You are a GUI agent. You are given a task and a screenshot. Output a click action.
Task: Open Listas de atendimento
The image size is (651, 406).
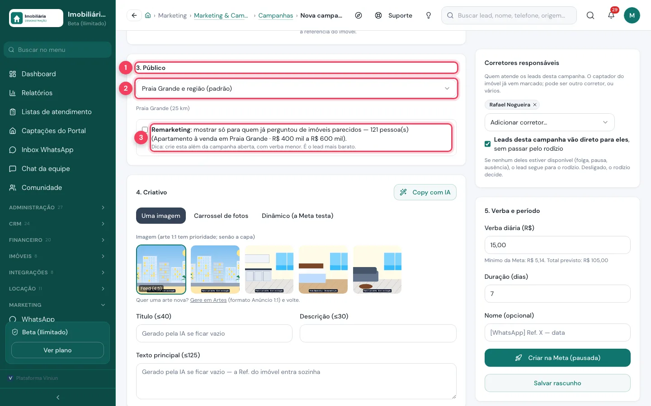coord(58,112)
